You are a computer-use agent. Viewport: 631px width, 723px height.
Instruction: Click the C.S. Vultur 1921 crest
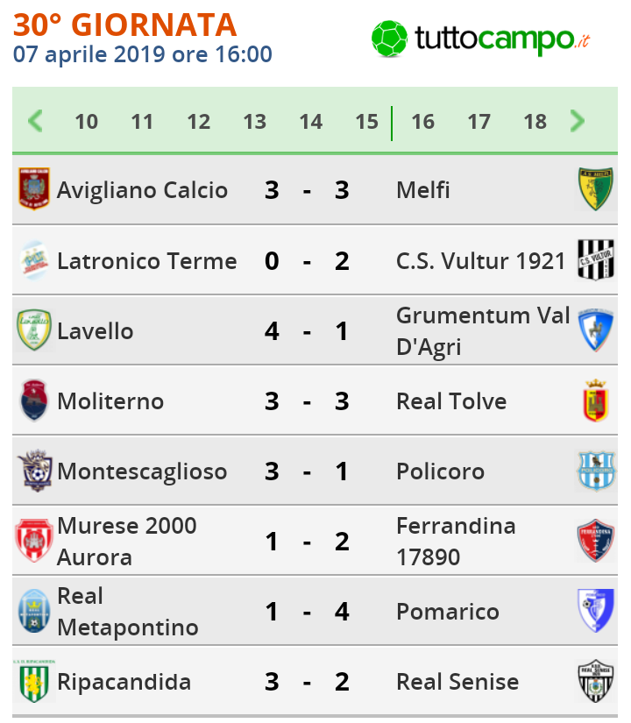[596, 259]
